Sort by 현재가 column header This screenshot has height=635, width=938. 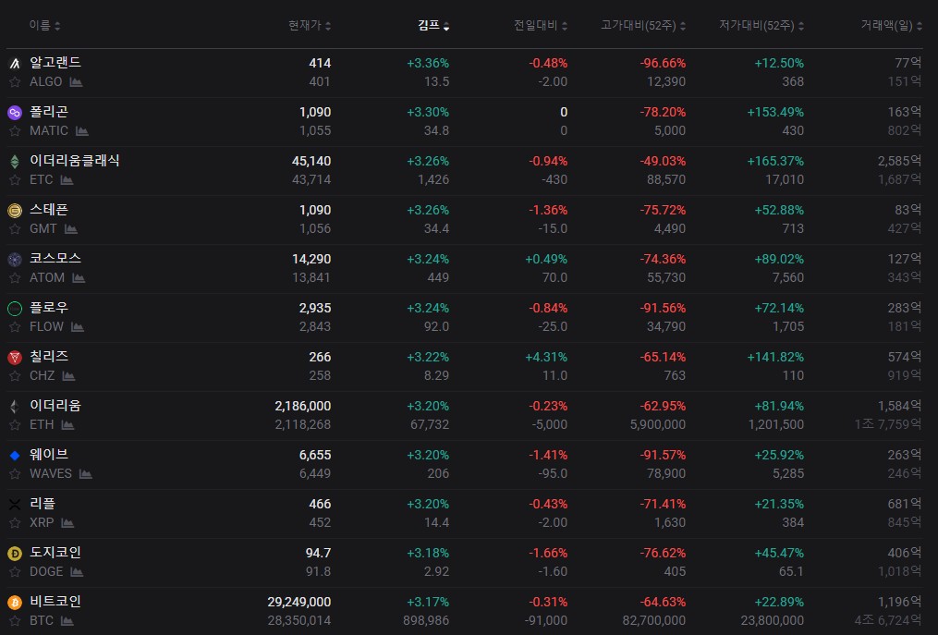click(310, 25)
